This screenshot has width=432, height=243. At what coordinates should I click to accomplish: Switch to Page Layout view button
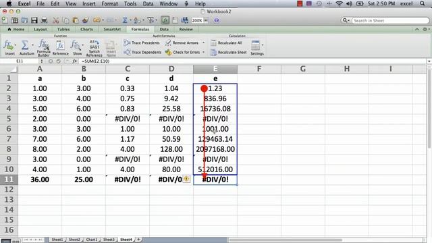pyautogui.click(x=16, y=241)
